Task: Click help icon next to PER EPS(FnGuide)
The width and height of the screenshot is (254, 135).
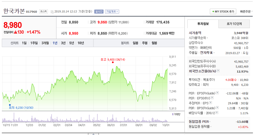Action: [217, 93]
